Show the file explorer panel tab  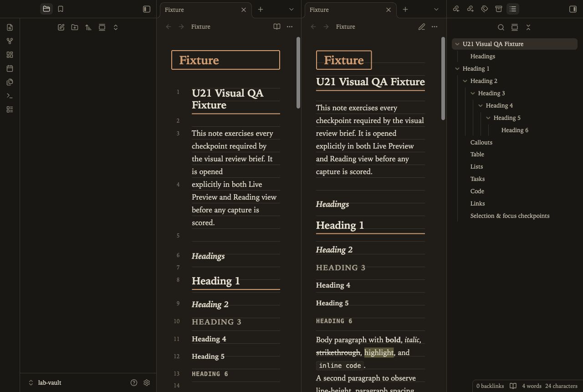coord(46,9)
